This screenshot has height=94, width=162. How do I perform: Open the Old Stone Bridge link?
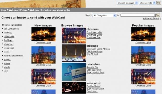click(94, 52)
